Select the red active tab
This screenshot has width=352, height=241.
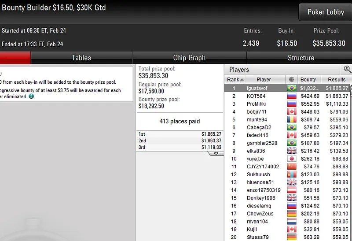click(15, 58)
